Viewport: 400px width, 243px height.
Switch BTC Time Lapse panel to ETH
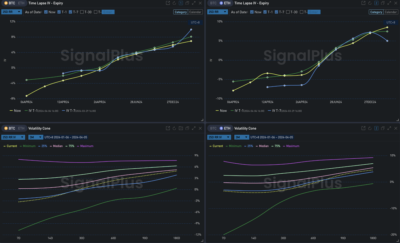21,3
